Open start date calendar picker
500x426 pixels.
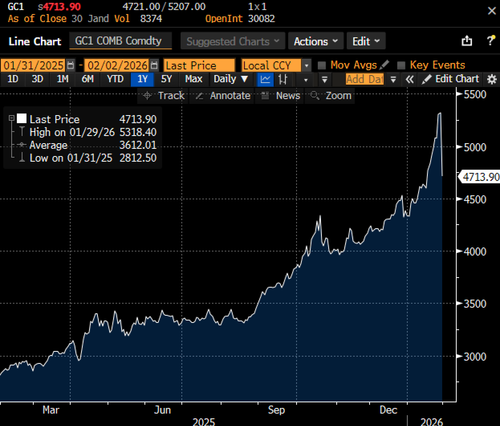coord(71,65)
